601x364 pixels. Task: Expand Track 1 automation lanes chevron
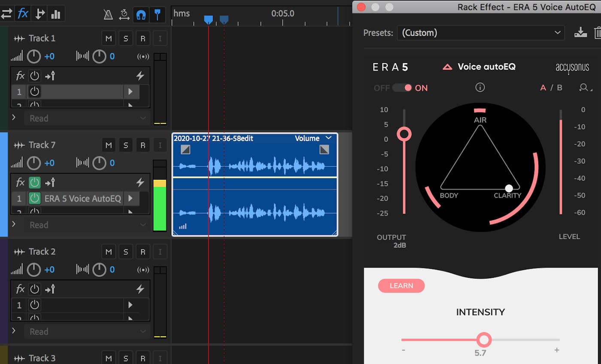[14, 117]
